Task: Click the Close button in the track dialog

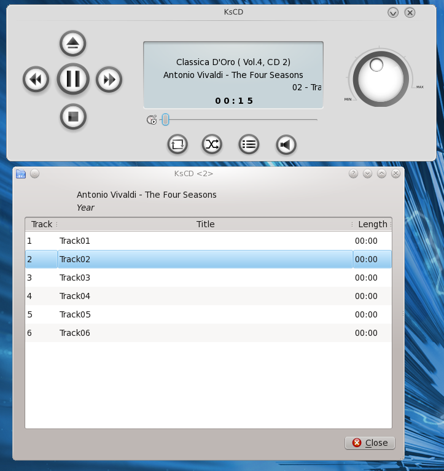Action: coord(370,443)
